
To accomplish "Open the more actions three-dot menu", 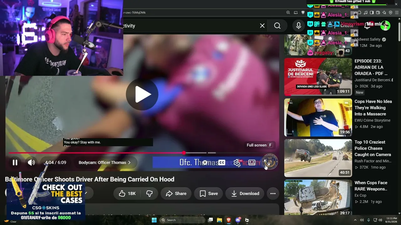I will click(x=273, y=194).
